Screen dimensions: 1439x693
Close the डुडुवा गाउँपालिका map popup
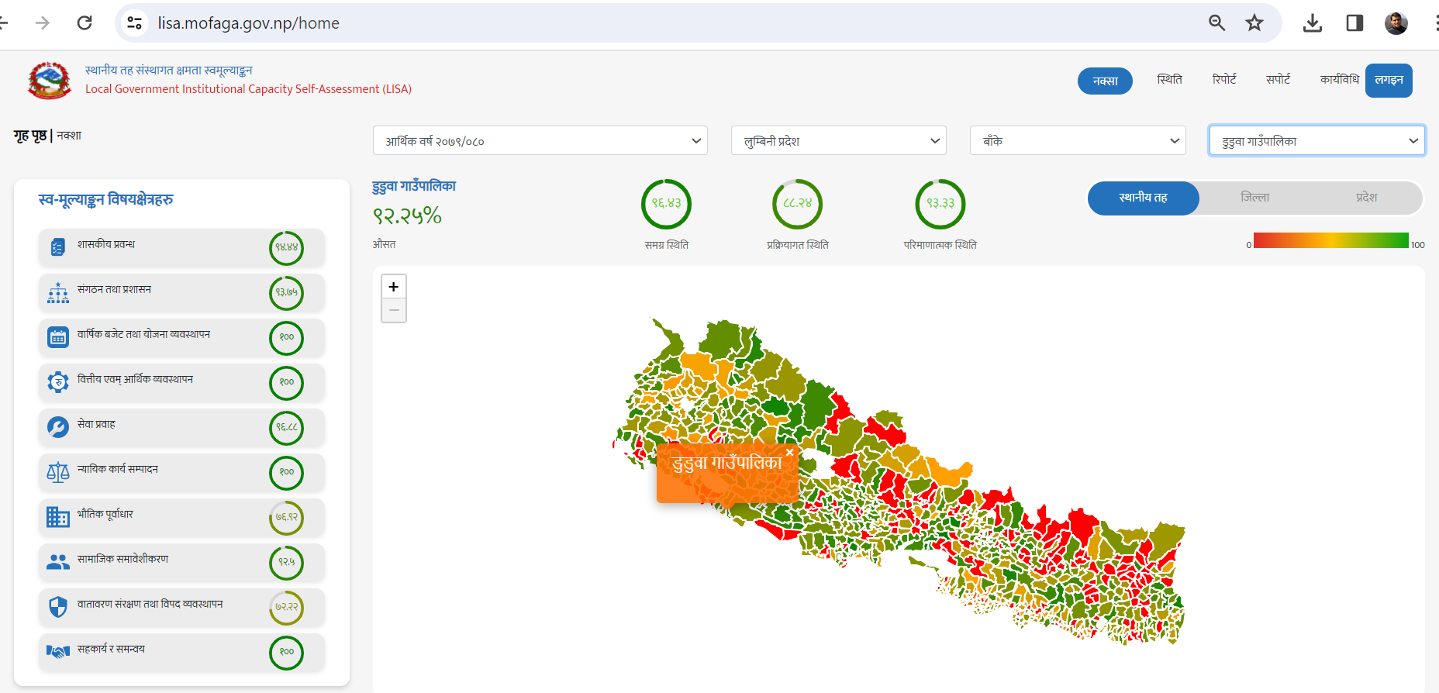pos(789,453)
